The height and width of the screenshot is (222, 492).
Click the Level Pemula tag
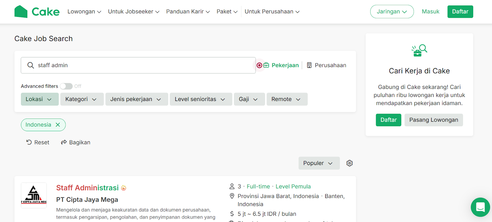click(293, 187)
